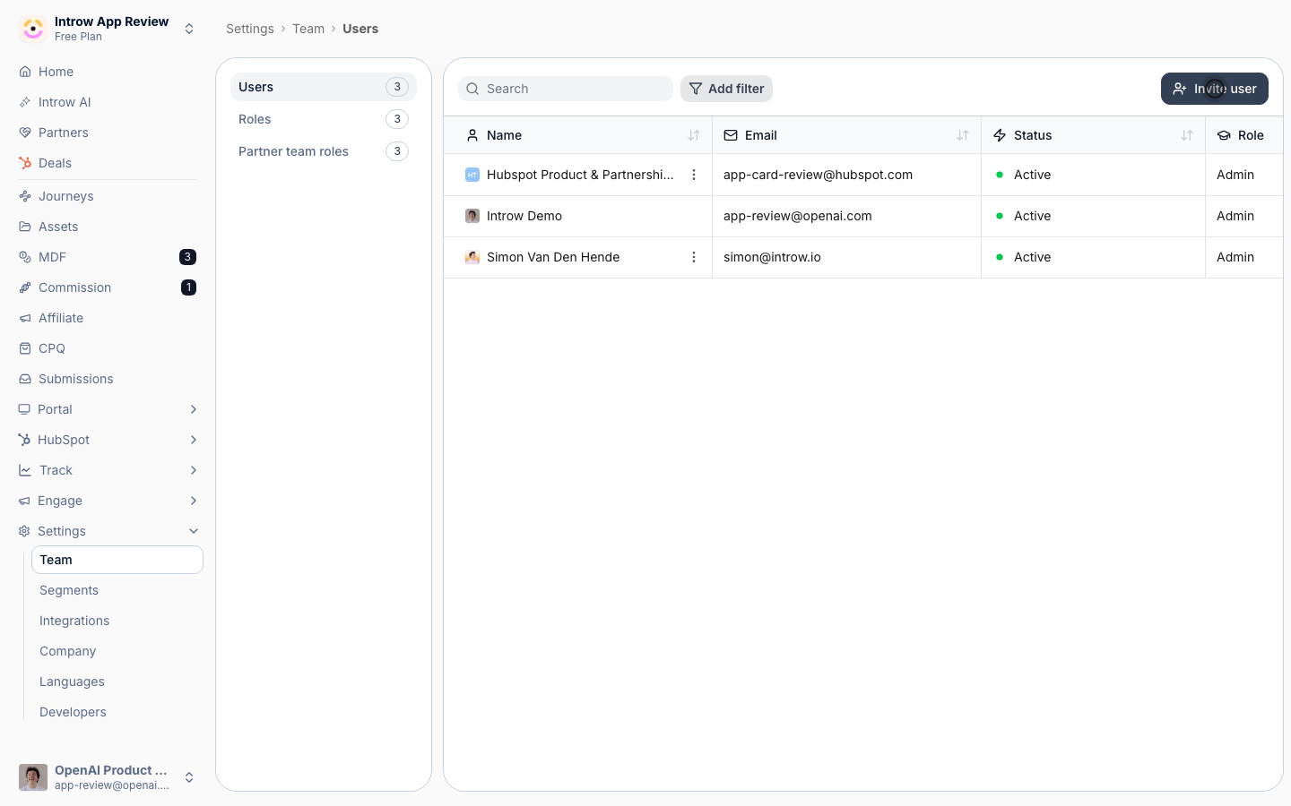This screenshot has height=806, width=1291.
Task: Click email simon@introw.io
Action: pyautogui.click(x=772, y=257)
